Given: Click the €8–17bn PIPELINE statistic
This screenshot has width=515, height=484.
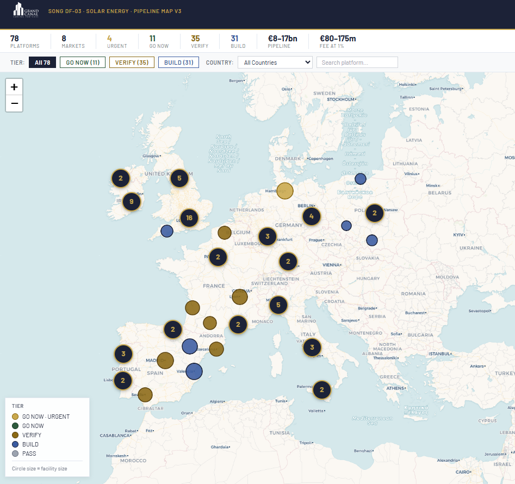Looking at the screenshot, I should coord(282,42).
